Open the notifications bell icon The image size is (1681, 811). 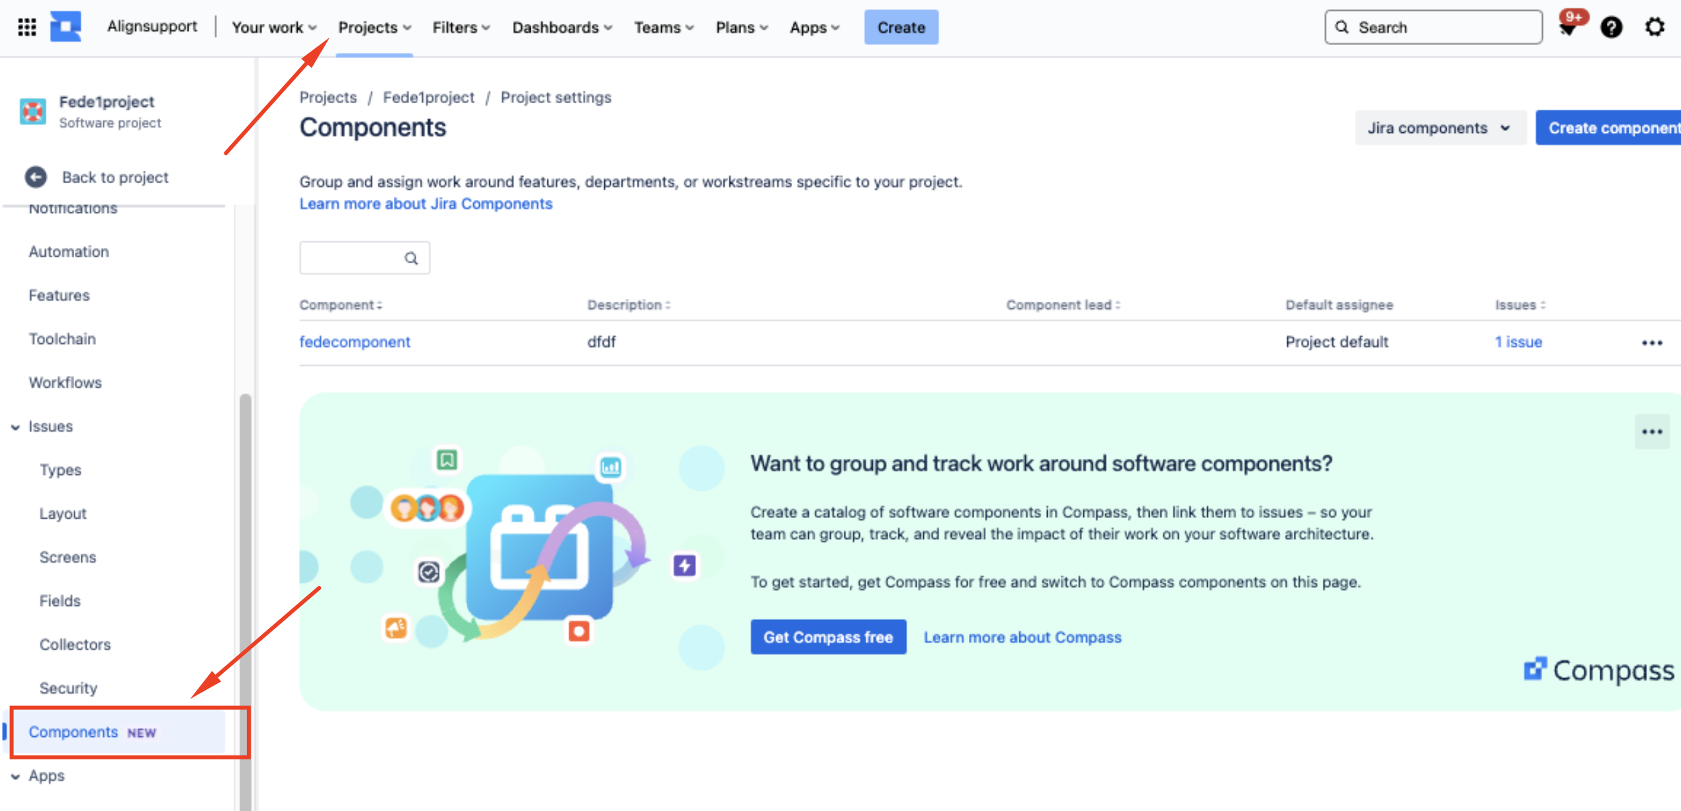(1568, 28)
